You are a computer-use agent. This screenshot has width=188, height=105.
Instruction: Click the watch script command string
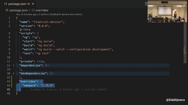pyautogui.click(x=74, y=49)
